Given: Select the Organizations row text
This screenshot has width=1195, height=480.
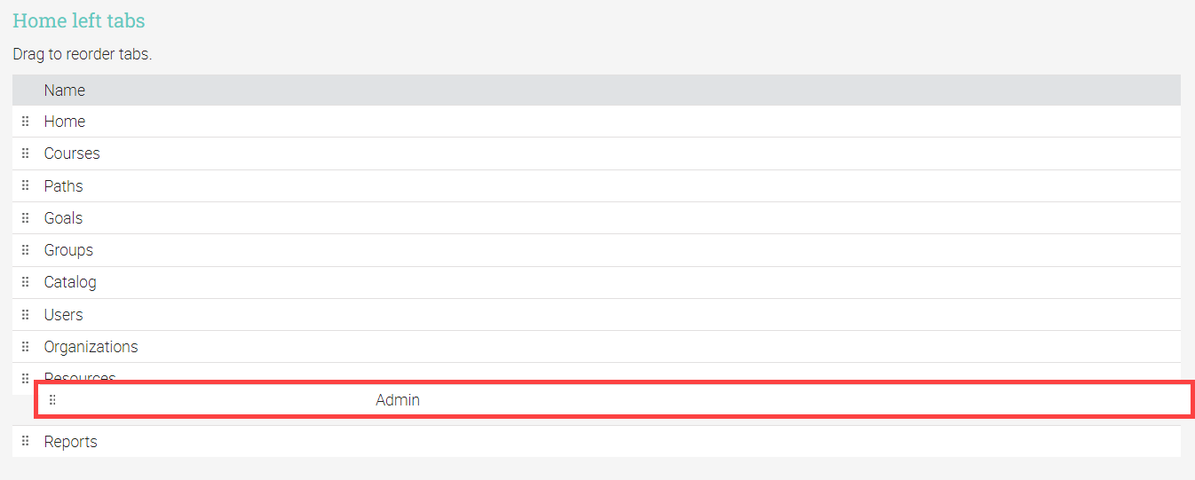Looking at the screenshot, I should [x=91, y=347].
